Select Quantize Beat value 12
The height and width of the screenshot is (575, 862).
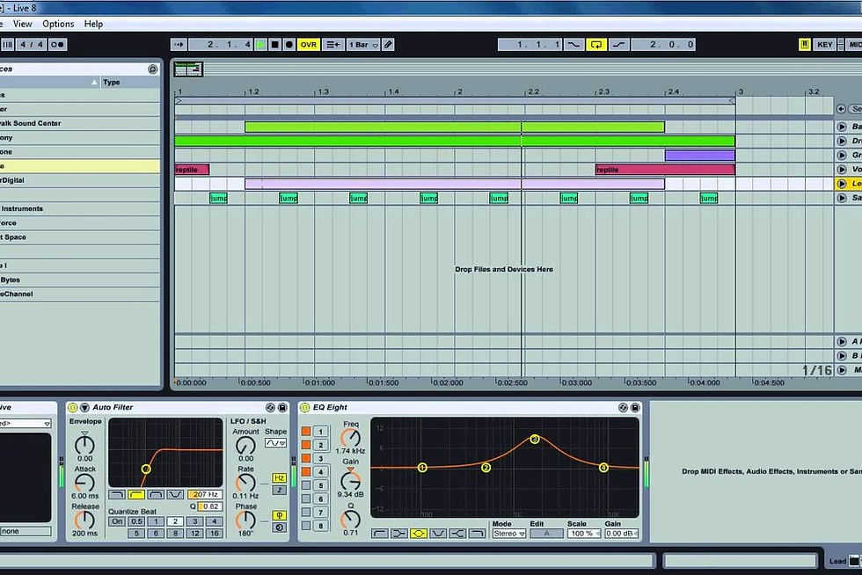coord(194,533)
